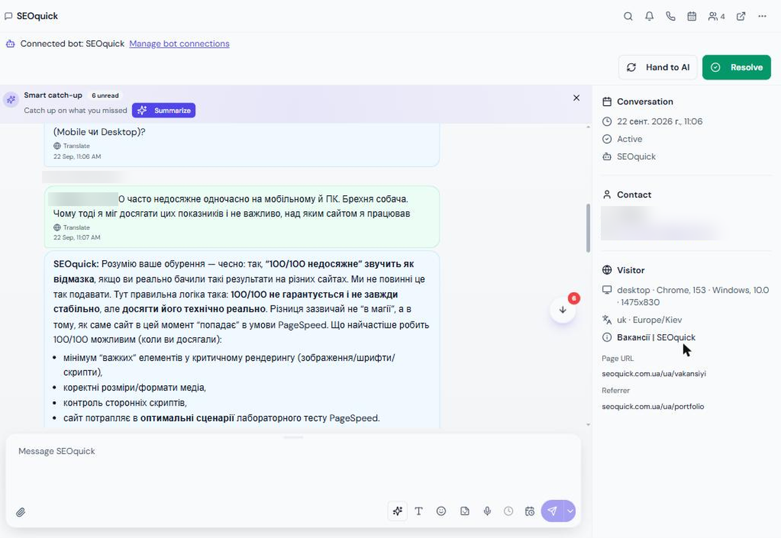Open Referrer seoquick.com.ua/ua/portfolio link

tap(652, 407)
